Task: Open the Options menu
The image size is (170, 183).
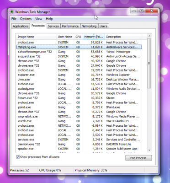Action: click(x=26, y=19)
